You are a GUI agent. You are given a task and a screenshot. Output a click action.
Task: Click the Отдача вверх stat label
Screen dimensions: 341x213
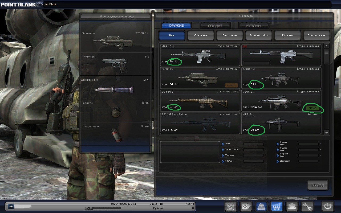click(283, 144)
